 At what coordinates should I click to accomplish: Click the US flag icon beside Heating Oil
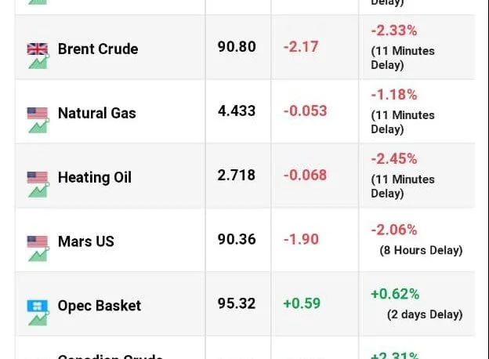click(38, 177)
